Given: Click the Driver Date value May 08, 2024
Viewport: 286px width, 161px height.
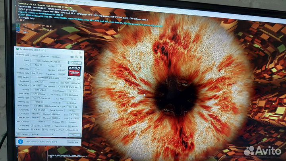Looking at the screenshot, I should pyautogui.click(x=39, y=110).
